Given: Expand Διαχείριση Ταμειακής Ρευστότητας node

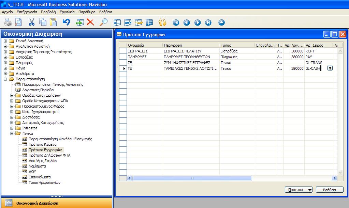Looking at the screenshot, I should [x=5, y=52].
